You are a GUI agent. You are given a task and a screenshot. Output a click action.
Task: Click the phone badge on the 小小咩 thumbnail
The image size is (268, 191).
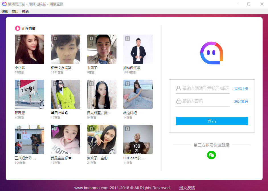coord(19,38)
